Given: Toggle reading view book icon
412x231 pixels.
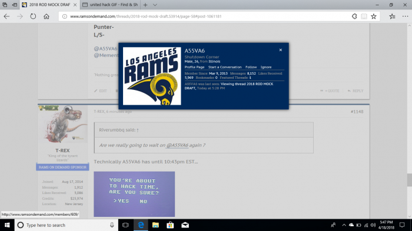Looking at the screenshot, I should click(x=364, y=16).
